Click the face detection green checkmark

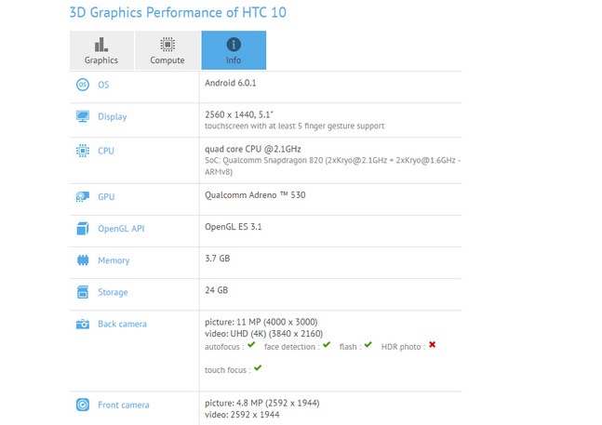coord(327,345)
